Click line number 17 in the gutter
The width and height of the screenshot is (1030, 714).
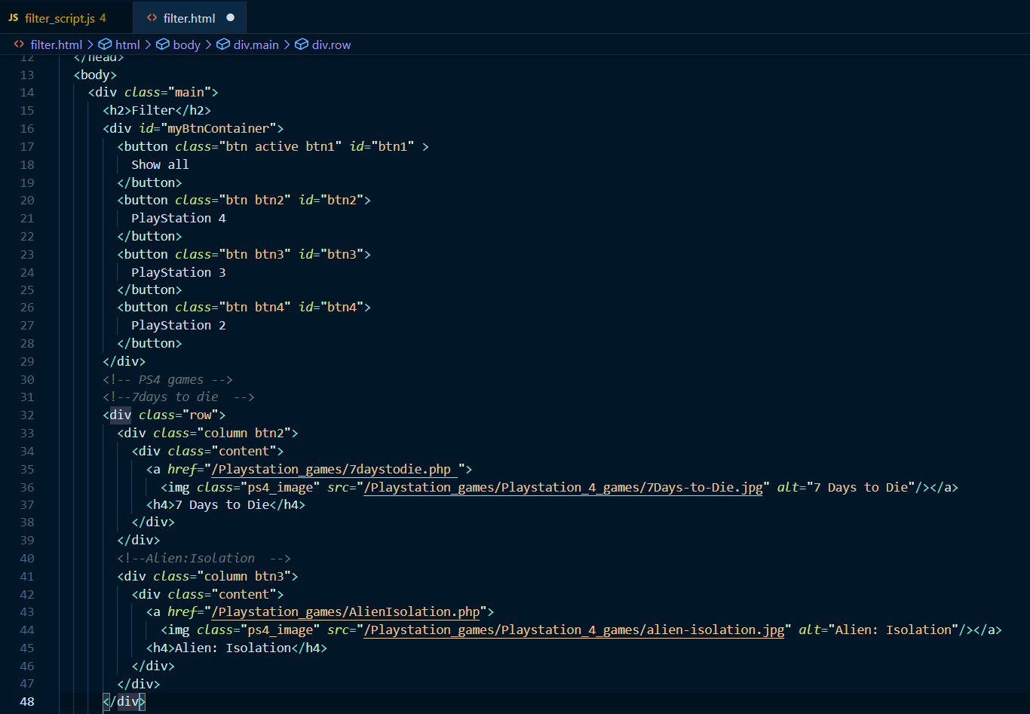point(27,146)
